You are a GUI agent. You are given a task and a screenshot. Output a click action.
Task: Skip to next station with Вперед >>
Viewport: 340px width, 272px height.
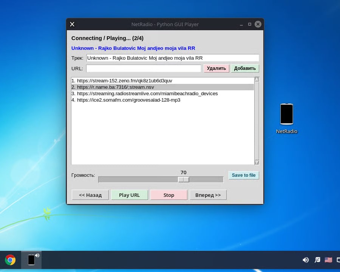[x=208, y=195]
